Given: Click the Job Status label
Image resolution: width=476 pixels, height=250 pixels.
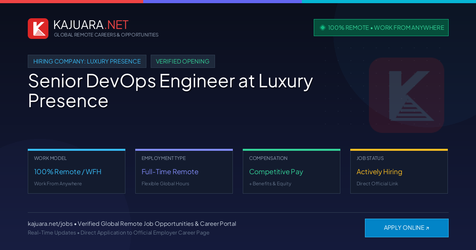Looking at the screenshot, I should pos(370,158).
